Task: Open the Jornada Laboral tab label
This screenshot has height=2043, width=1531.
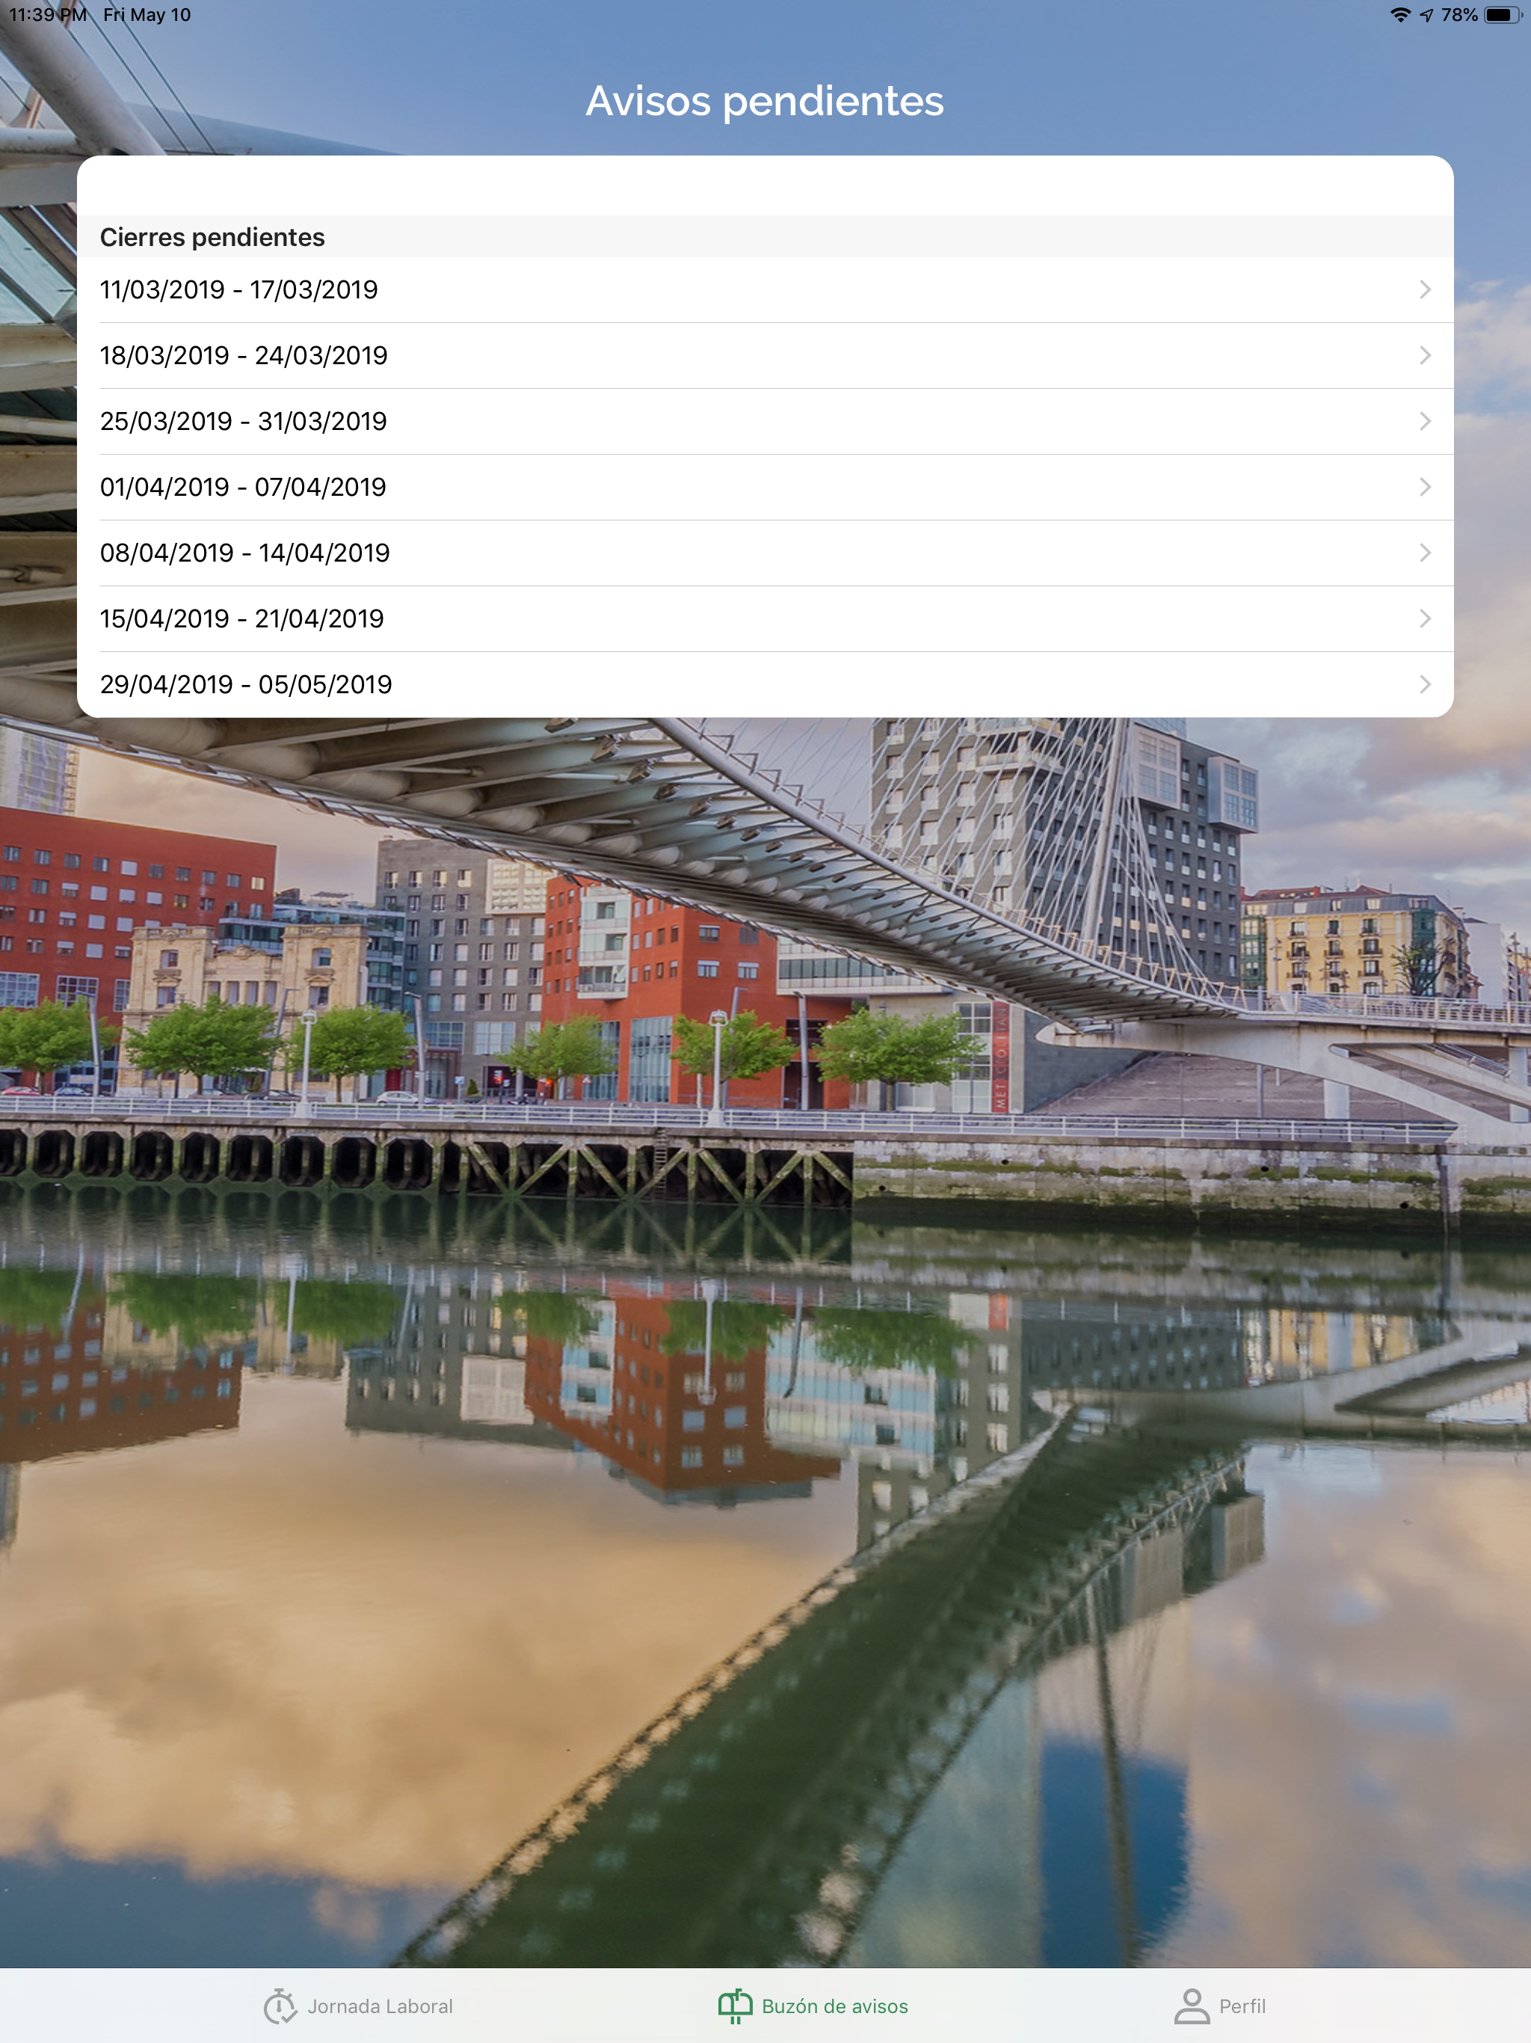Action: [380, 2006]
